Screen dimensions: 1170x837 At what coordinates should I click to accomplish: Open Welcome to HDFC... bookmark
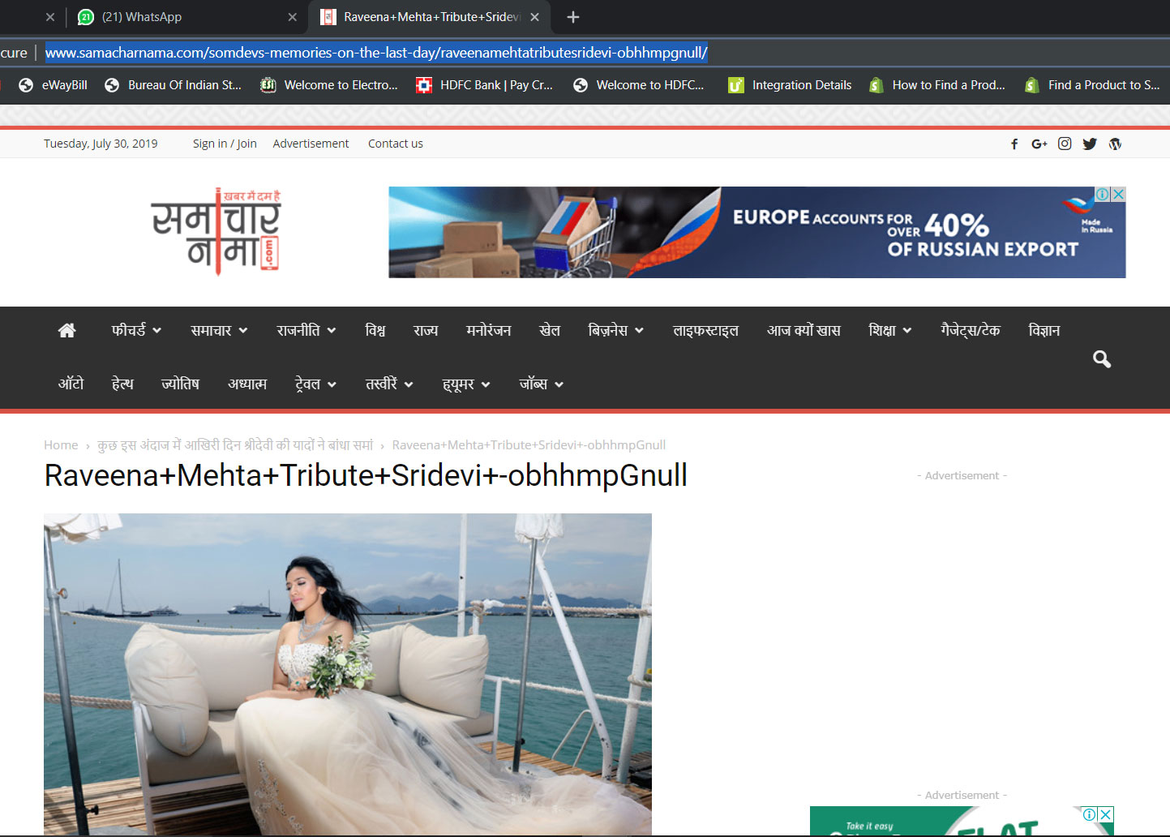pyautogui.click(x=638, y=85)
